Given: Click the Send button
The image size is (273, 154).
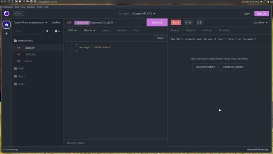Looking at the screenshot, I should click(x=160, y=38).
